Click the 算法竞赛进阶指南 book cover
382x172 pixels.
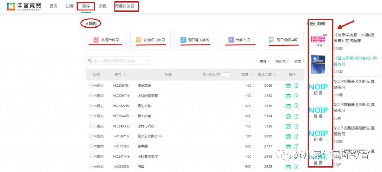[x=318, y=64]
